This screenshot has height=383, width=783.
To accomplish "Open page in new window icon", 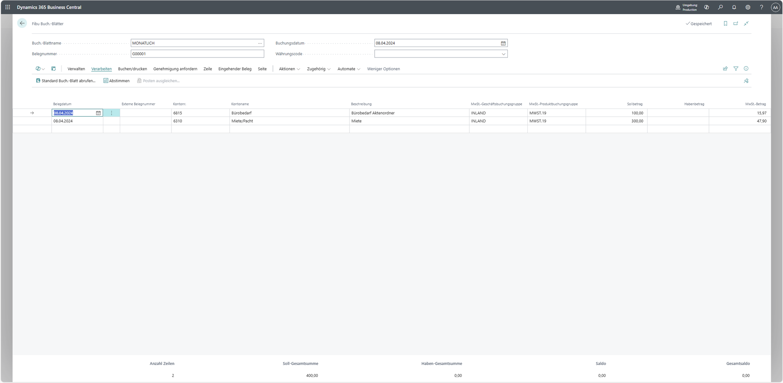I will tap(736, 23).
